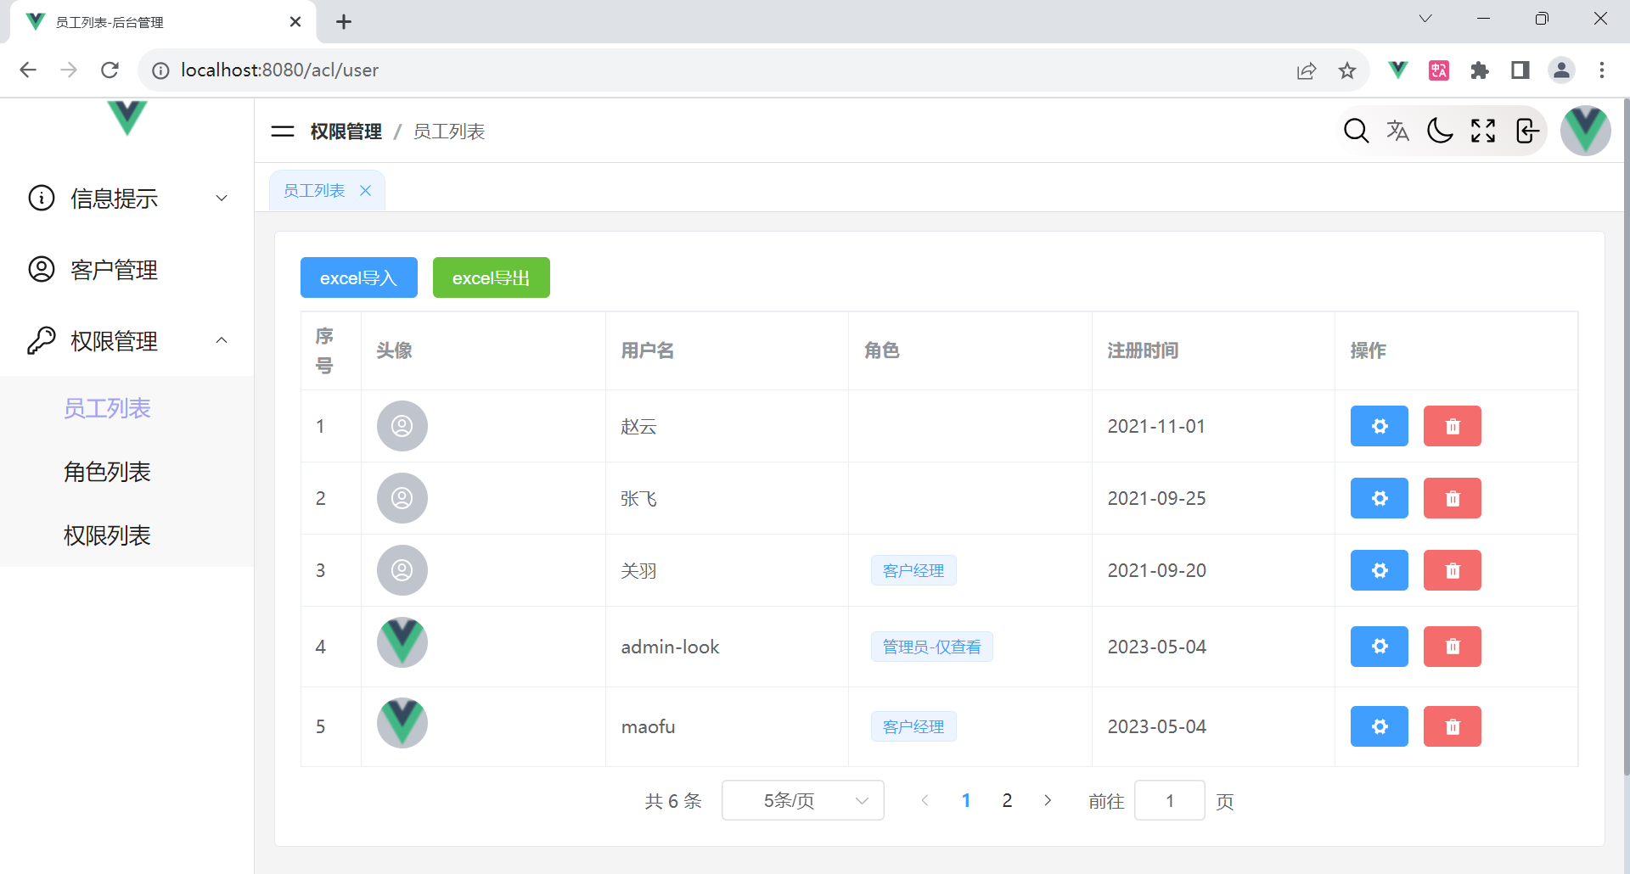The image size is (1630, 874).
Task: Click the Vue logo in the sidebar
Action: 127,118
